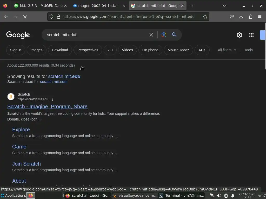Click the Scratch site favicon

pos(11,97)
